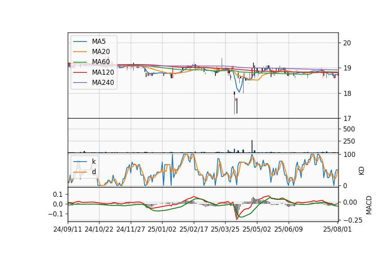The width and height of the screenshot is (376, 270).
Task: Click the 24/11/27 date axis label
Action: (130, 229)
